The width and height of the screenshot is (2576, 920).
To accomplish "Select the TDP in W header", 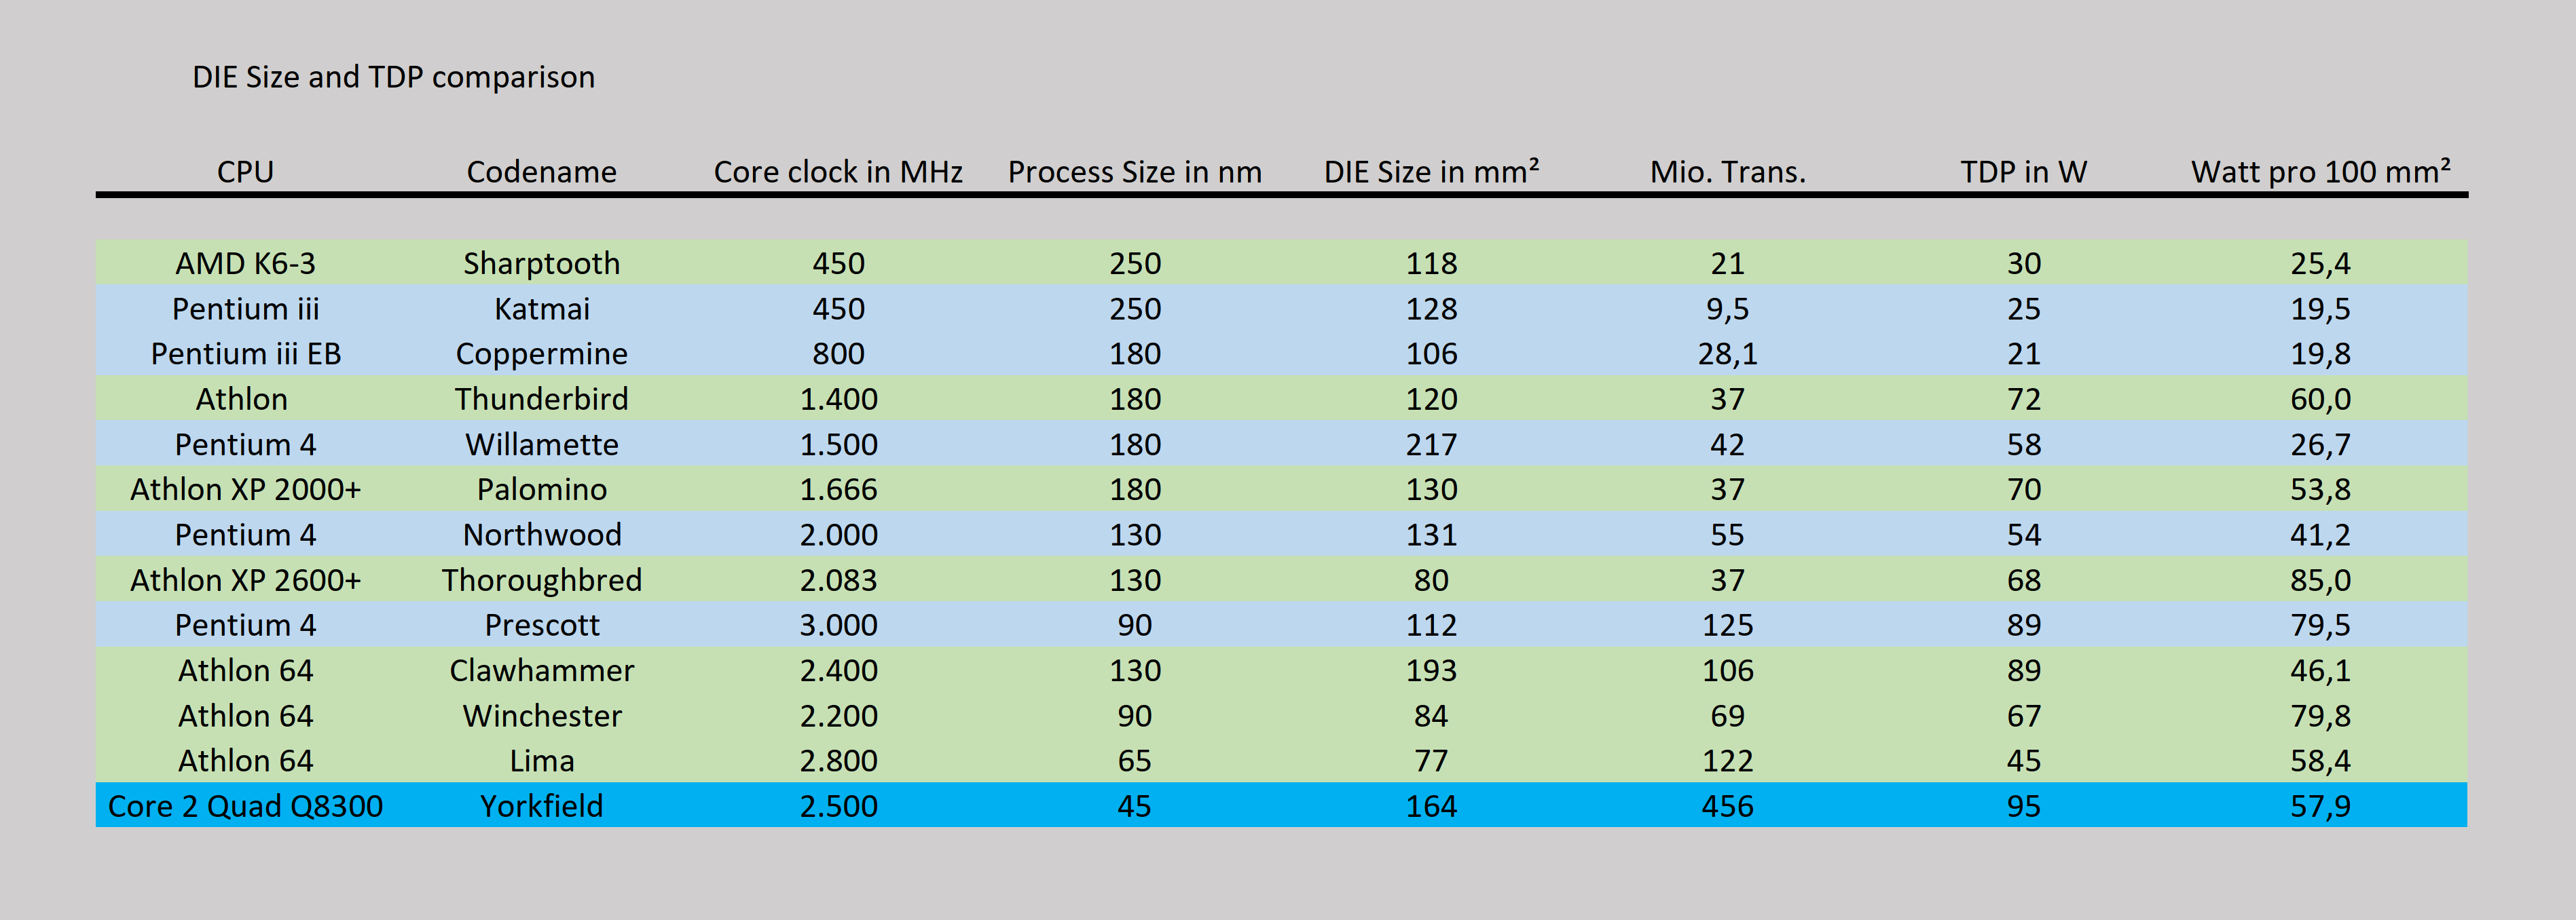I will click(x=2022, y=171).
